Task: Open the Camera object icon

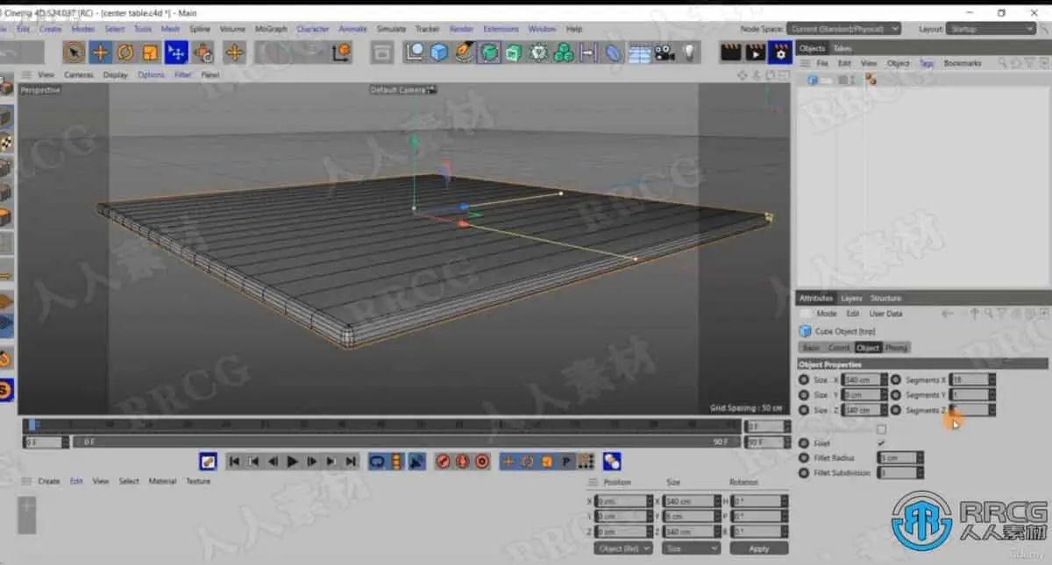Action: coord(664,53)
